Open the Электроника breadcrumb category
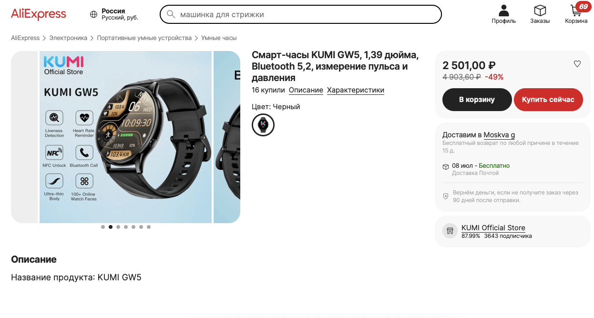 [x=68, y=38]
